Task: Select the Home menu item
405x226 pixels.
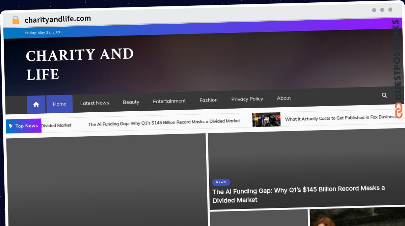Action: click(x=59, y=104)
